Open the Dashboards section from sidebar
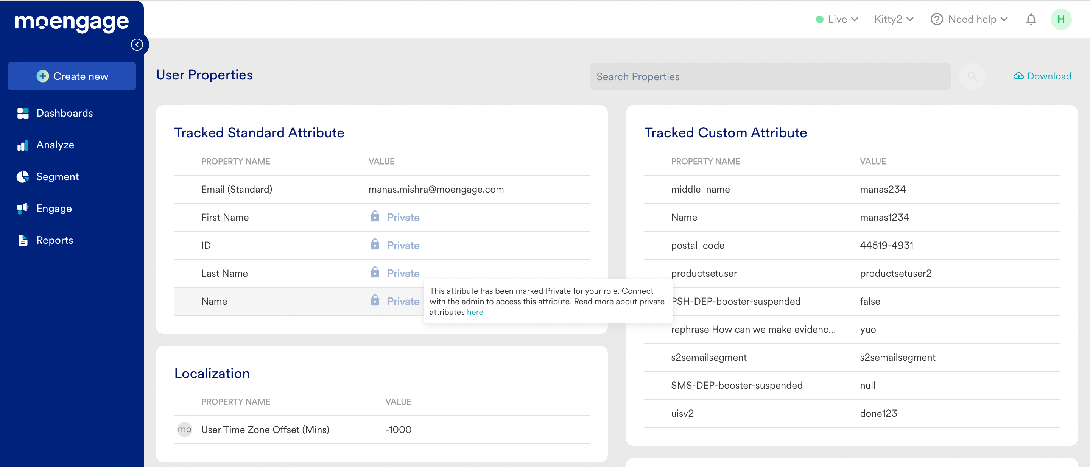 pos(64,113)
